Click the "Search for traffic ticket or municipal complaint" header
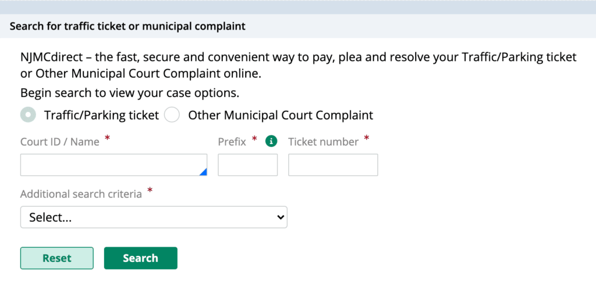Image resolution: width=596 pixels, height=285 pixels. (127, 26)
